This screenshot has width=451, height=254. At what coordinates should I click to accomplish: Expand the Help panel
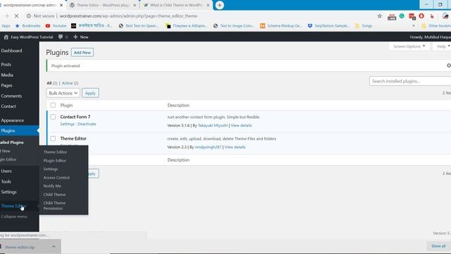[x=443, y=47]
